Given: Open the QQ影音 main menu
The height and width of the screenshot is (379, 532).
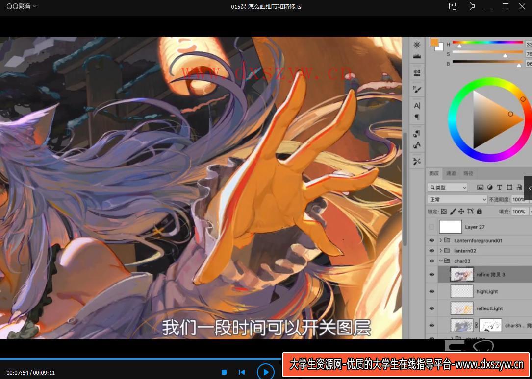Looking at the screenshot, I should pyautogui.click(x=22, y=6).
